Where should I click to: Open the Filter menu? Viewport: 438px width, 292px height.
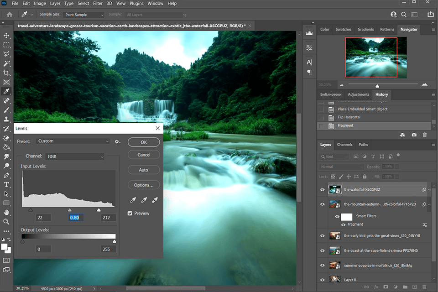98,3
